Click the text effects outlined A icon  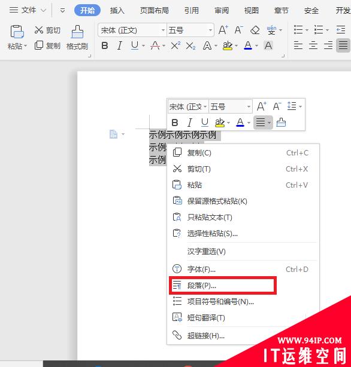click(x=207, y=45)
